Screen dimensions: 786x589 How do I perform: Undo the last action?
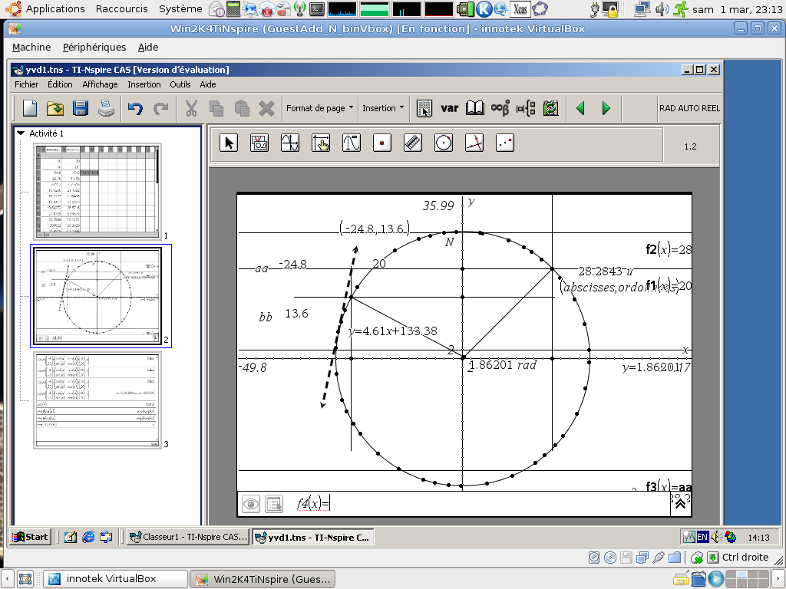135,108
